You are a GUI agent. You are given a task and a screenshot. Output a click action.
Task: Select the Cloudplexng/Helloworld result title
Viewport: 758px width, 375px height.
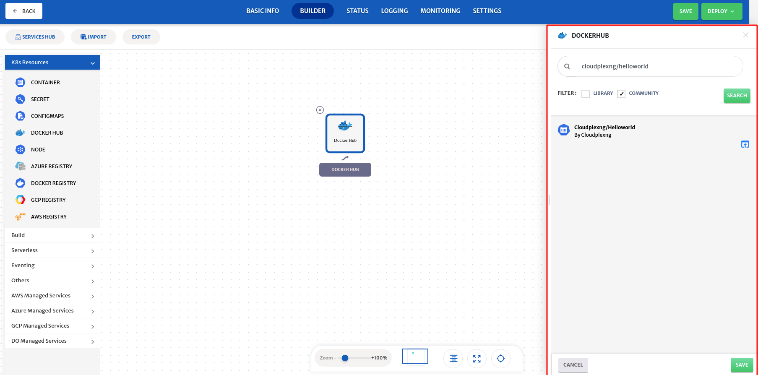click(604, 127)
